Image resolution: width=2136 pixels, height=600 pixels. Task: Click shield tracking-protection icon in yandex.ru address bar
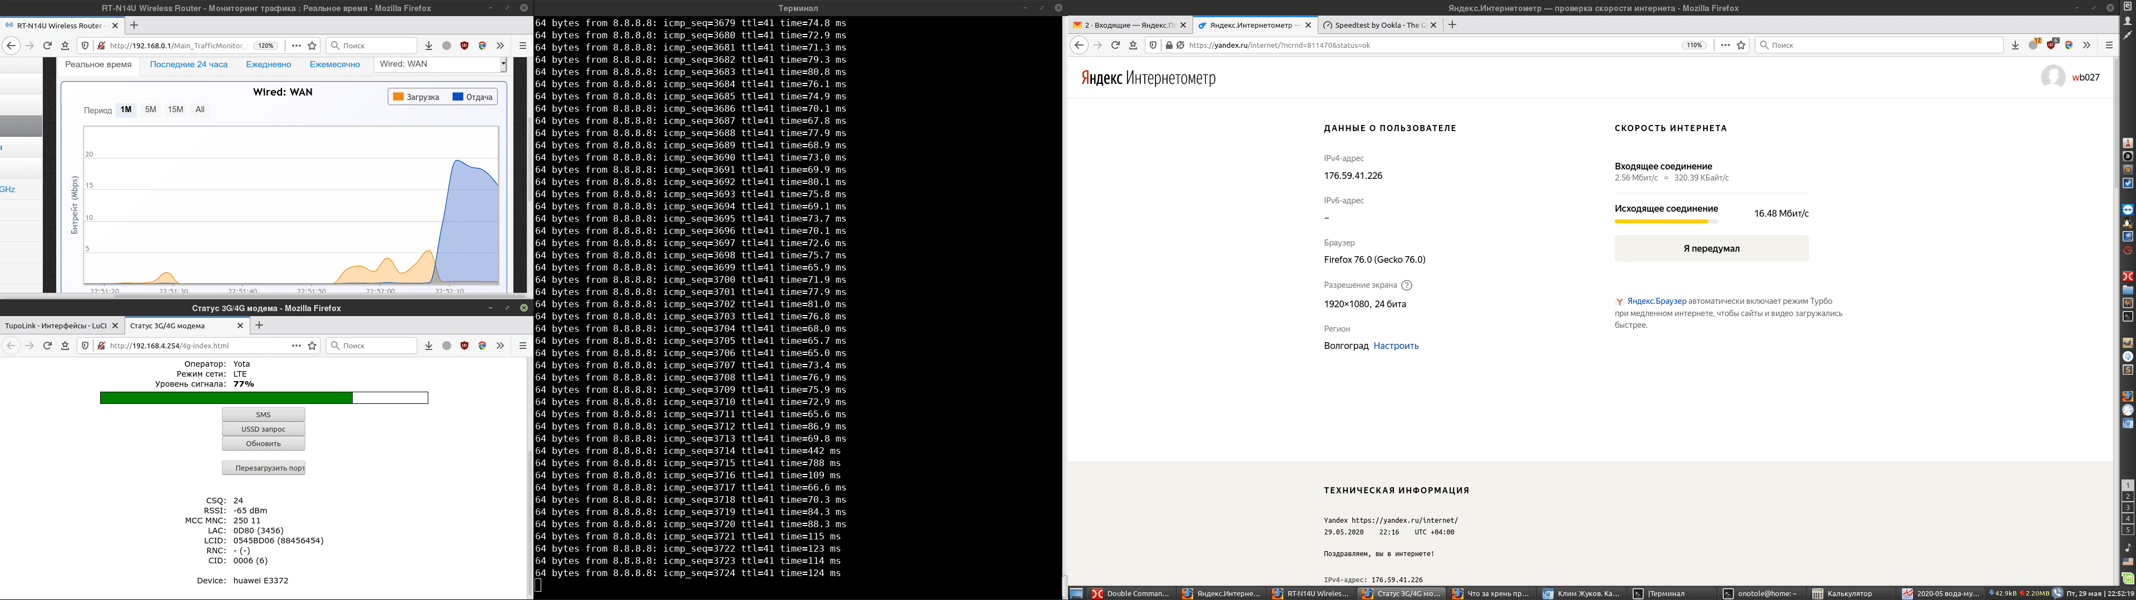coord(1153,46)
